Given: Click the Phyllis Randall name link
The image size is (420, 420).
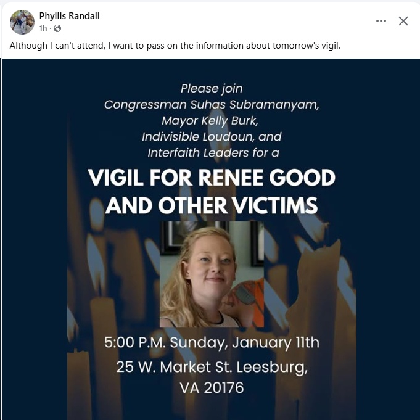Looking at the screenshot, I should coord(69,16).
